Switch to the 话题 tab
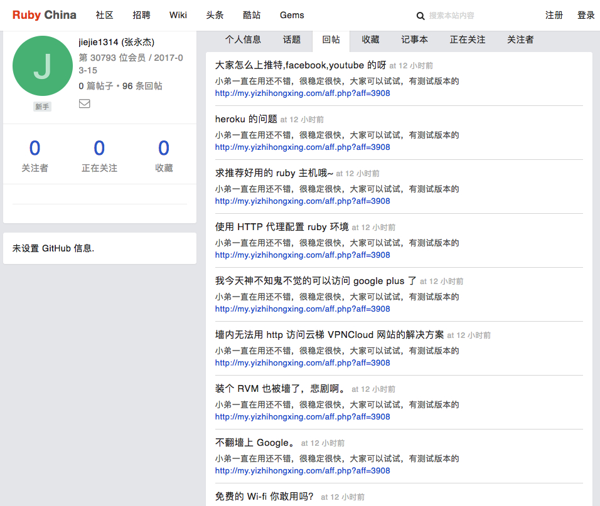600x506 pixels. [292, 40]
